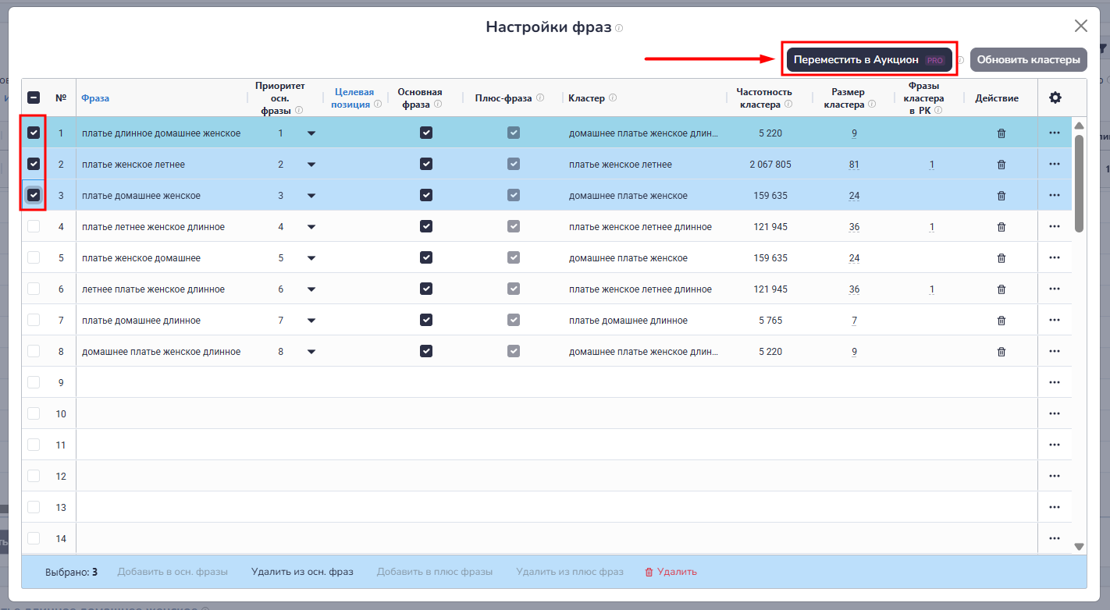The image size is (1110, 610).
Task: Click Добавить в осн. фразы action
Action: click(x=173, y=572)
